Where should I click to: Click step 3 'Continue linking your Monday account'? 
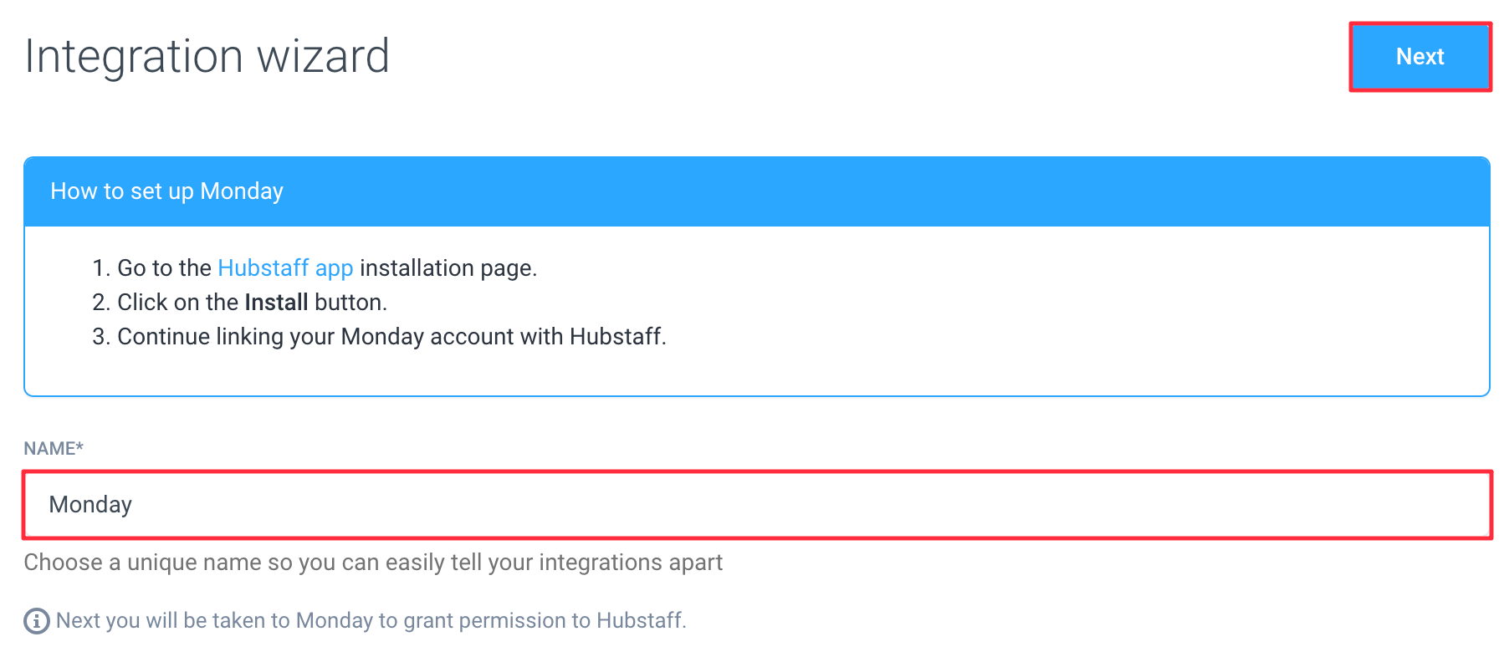coord(391,336)
